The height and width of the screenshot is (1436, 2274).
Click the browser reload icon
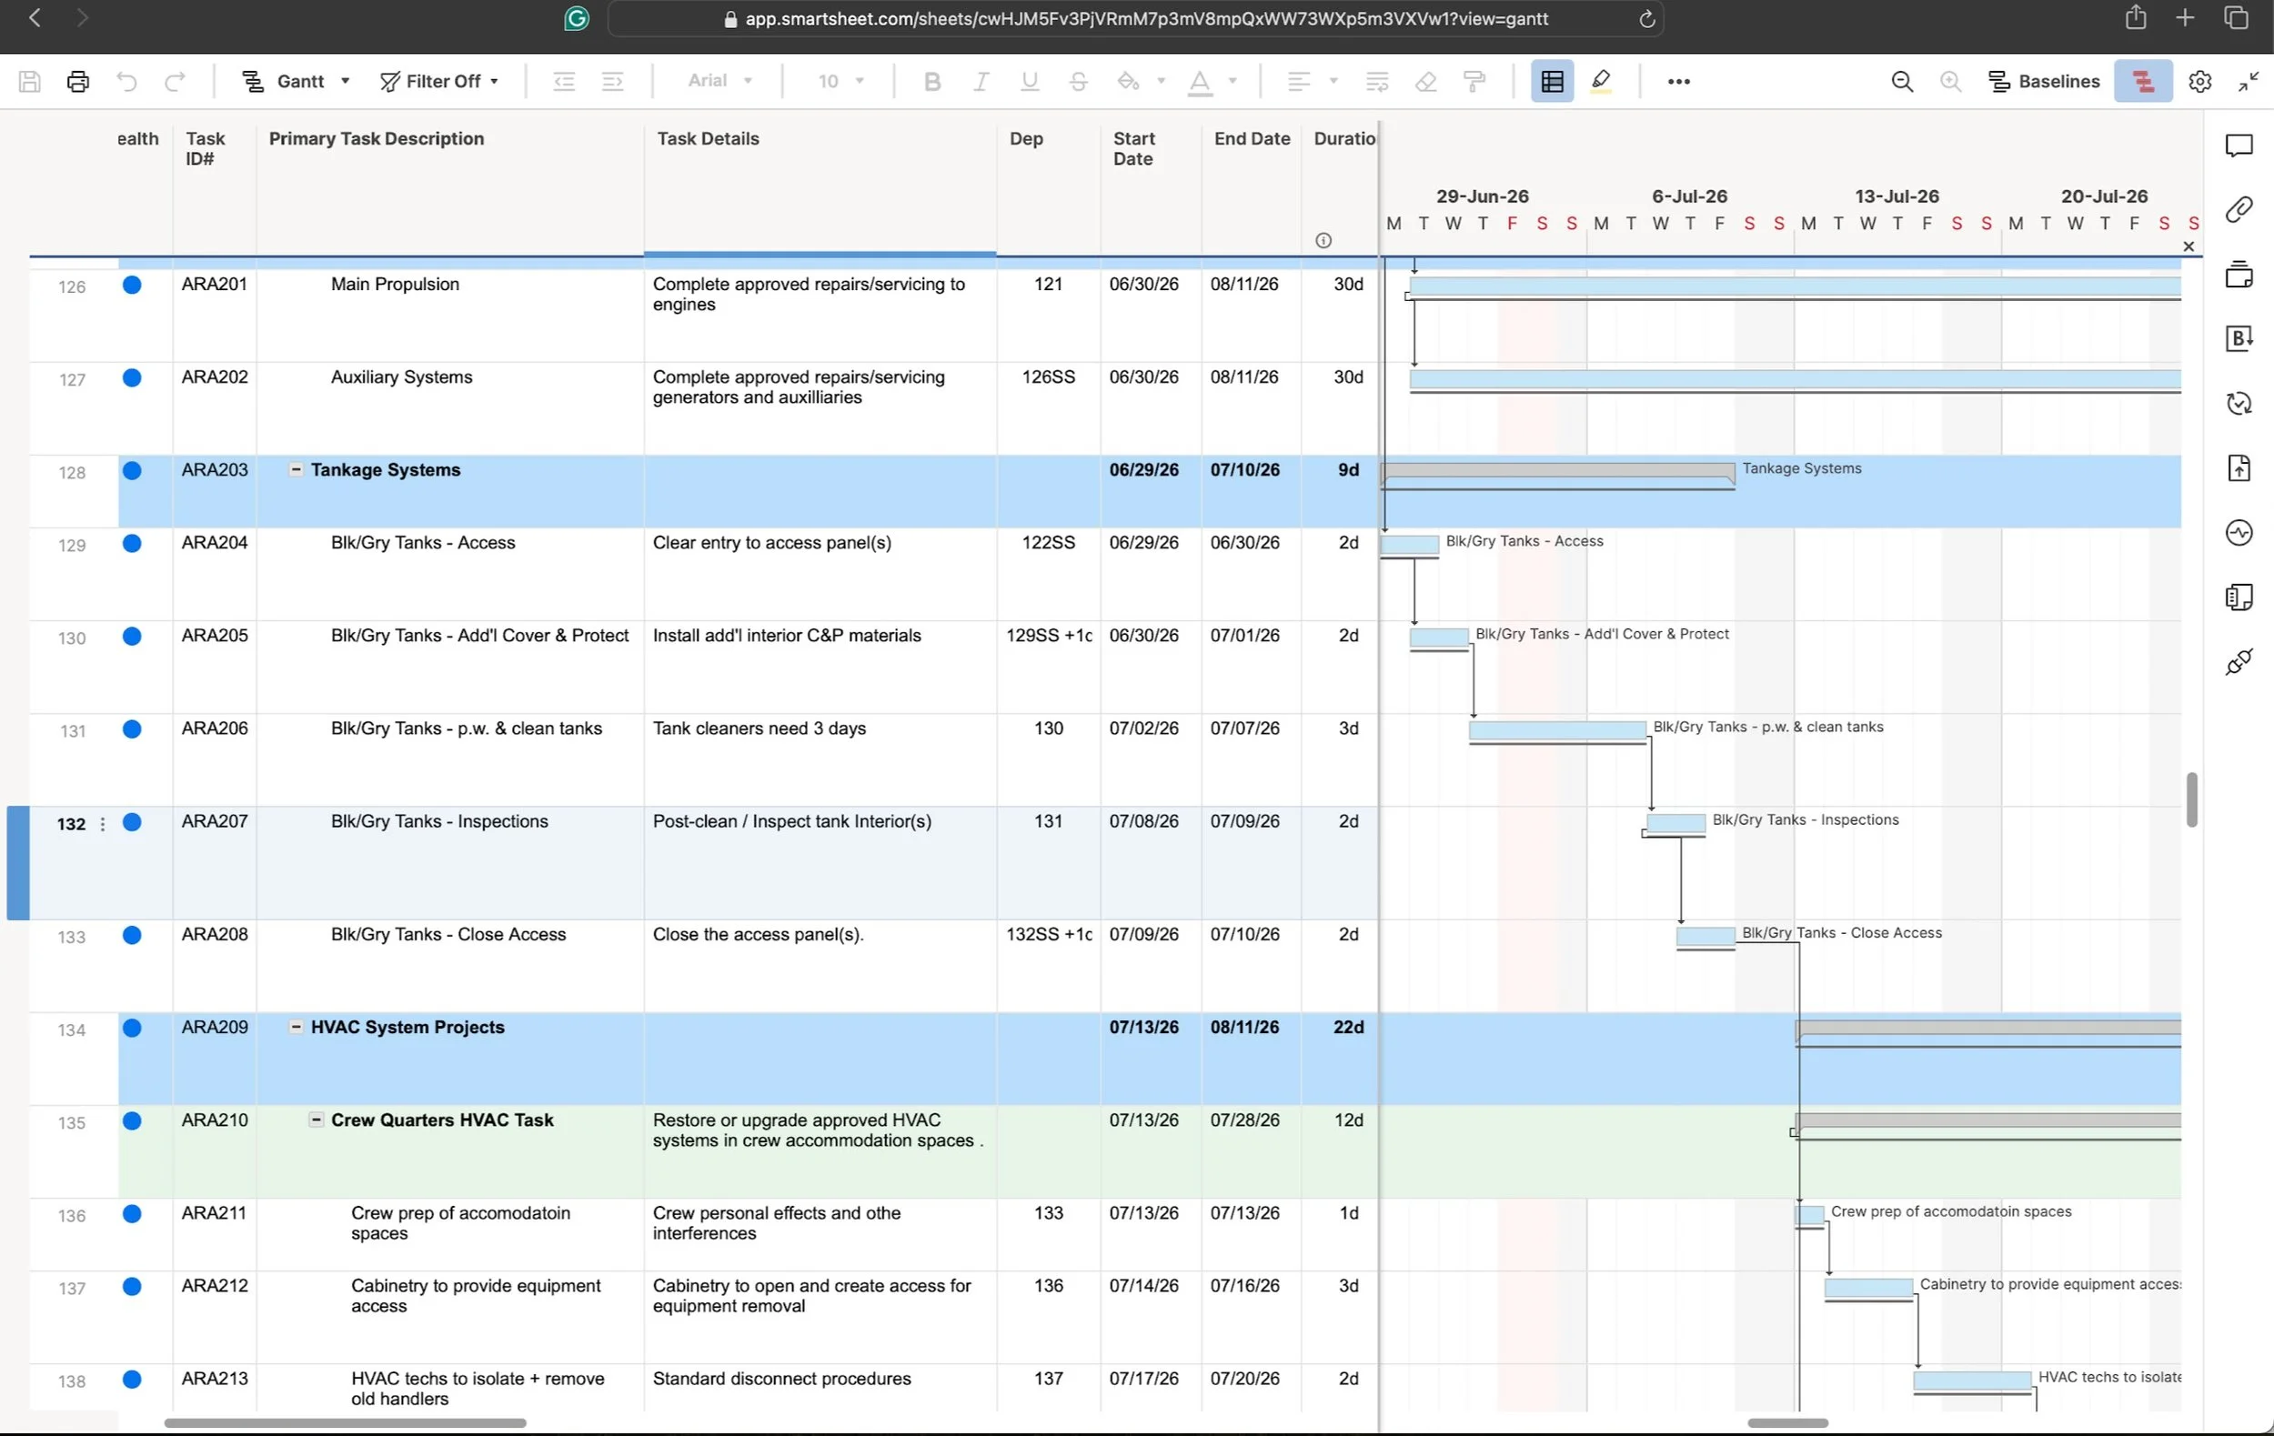1646,19
